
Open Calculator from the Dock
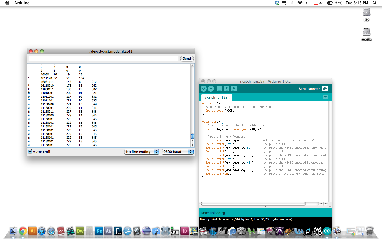[89, 231]
